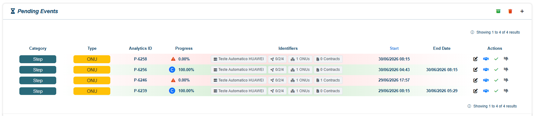
Task: Click the Identifiers column header
Action: pyautogui.click(x=288, y=48)
